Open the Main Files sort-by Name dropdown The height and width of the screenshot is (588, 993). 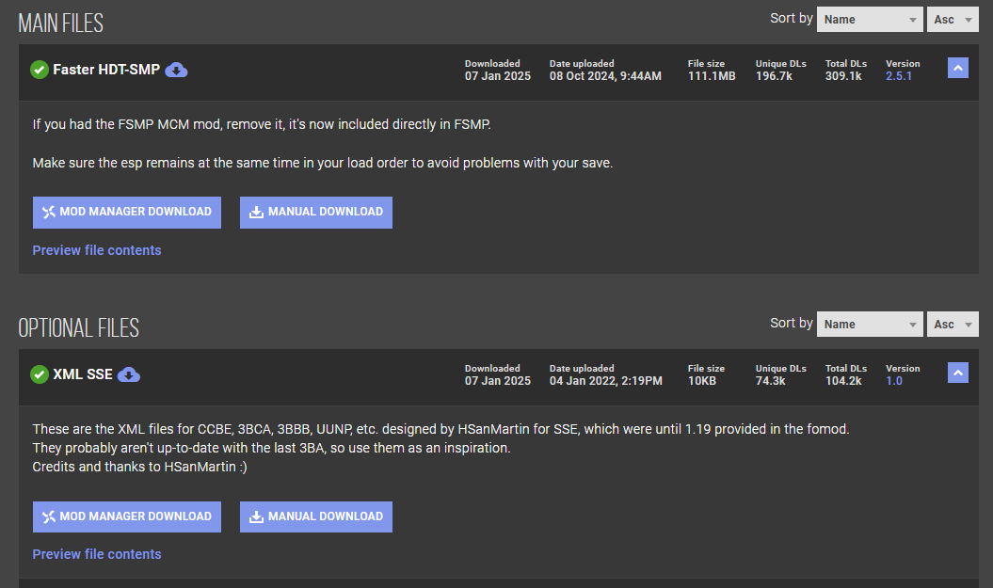(870, 20)
